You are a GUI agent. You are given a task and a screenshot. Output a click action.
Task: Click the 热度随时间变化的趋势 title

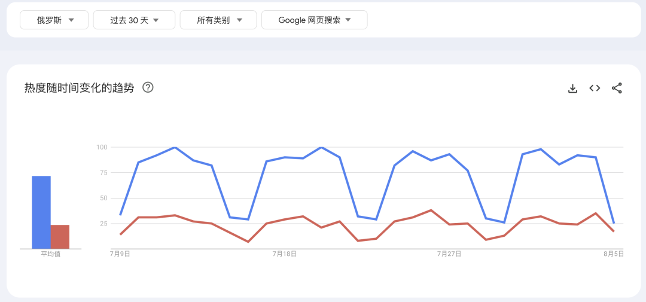pyautogui.click(x=79, y=88)
